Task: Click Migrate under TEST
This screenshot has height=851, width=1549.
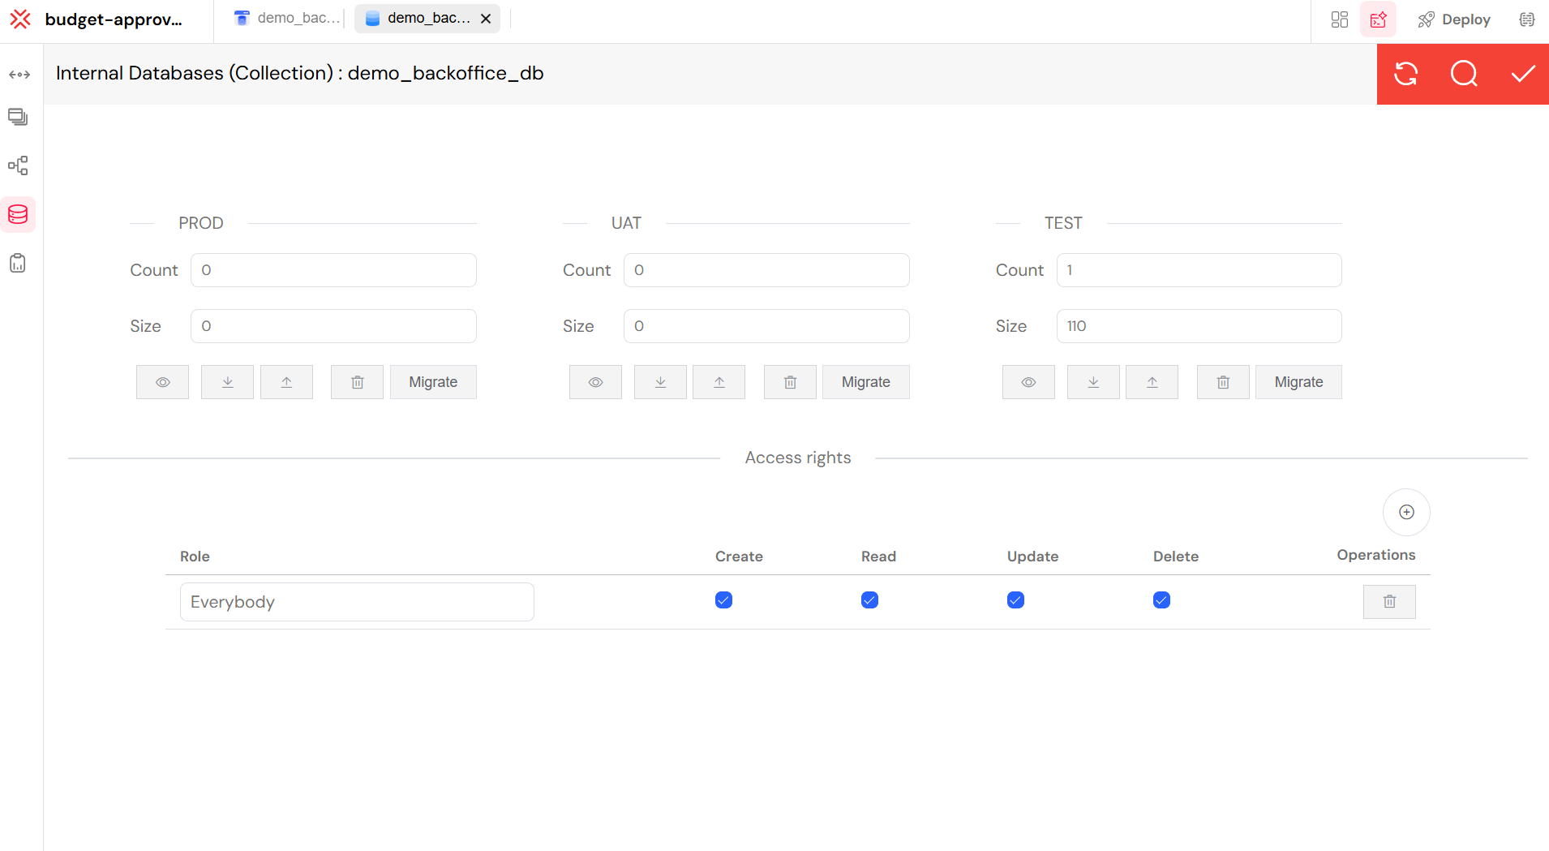Action: click(x=1298, y=382)
